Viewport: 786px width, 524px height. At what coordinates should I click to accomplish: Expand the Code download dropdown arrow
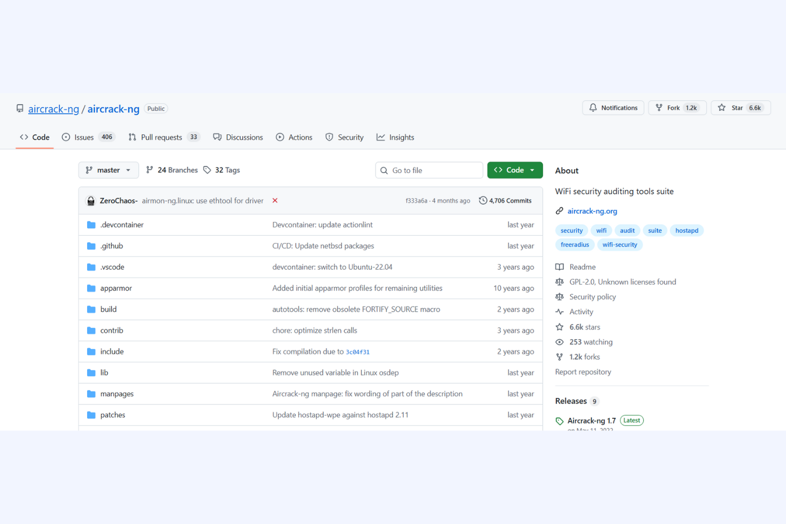point(532,170)
